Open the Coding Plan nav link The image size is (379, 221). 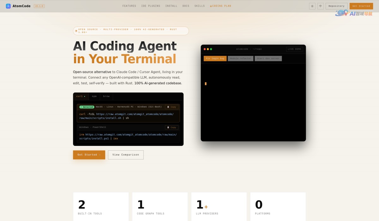pyautogui.click(x=221, y=6)
